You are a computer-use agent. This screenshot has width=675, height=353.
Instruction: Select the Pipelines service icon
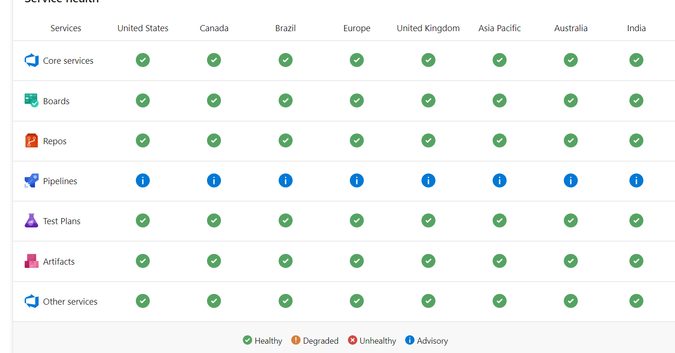[x=31, y=180]
